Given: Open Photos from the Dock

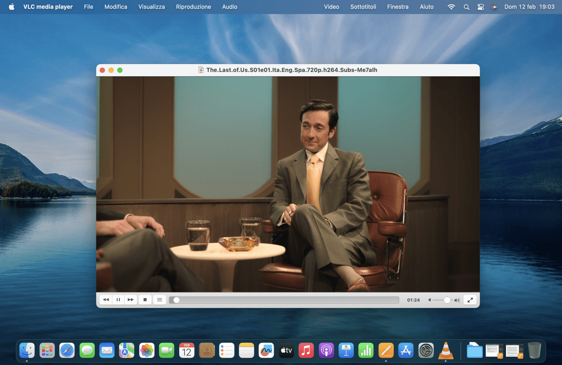Looking at the screenshot, I should pos(147,350).
